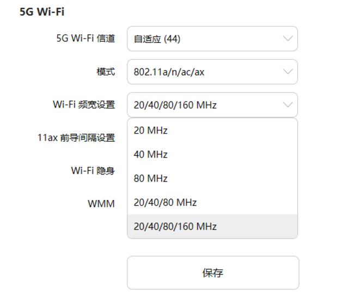Click the 5G Wi-Fi section heading
Image resolution: width=354 pixels, height=300 pixels.
[42, 12]
